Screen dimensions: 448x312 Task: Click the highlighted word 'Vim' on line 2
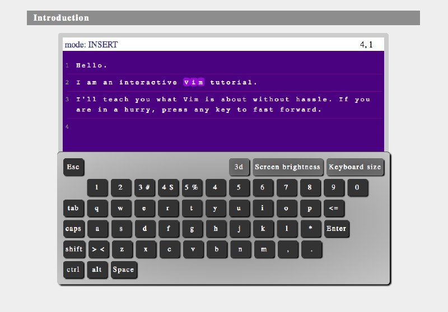coord(194,82)
